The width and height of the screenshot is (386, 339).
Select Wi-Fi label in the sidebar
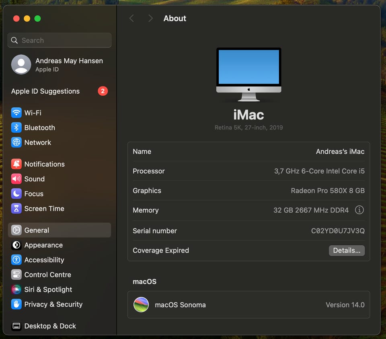pos(33,113)
